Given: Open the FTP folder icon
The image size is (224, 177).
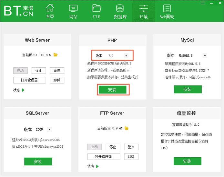Looking at the screenshot, I should click(97, 8).
